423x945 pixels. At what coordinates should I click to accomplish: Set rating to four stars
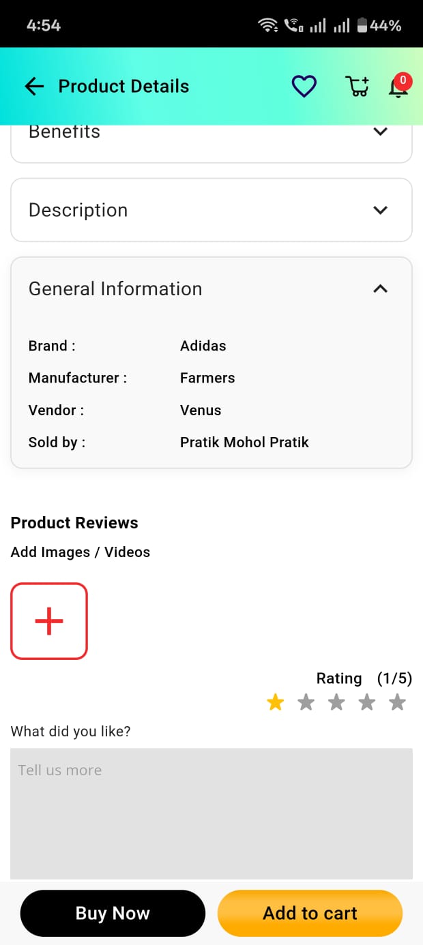pyautogui.click(x=367, y=702)
